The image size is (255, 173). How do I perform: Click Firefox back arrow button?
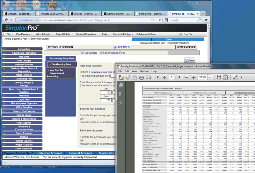[x=6, y=20]
